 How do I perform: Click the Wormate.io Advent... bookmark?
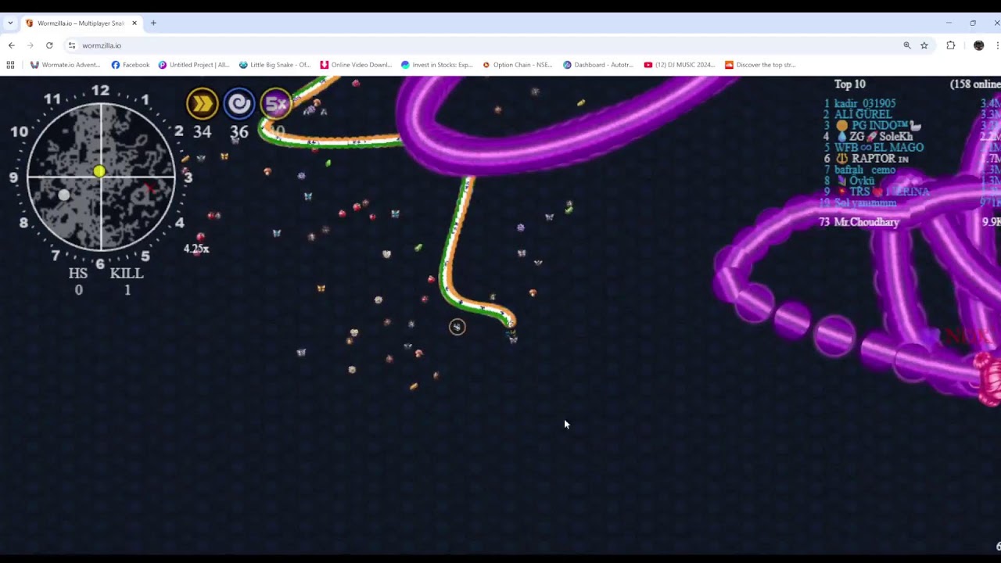pos(65,65)
